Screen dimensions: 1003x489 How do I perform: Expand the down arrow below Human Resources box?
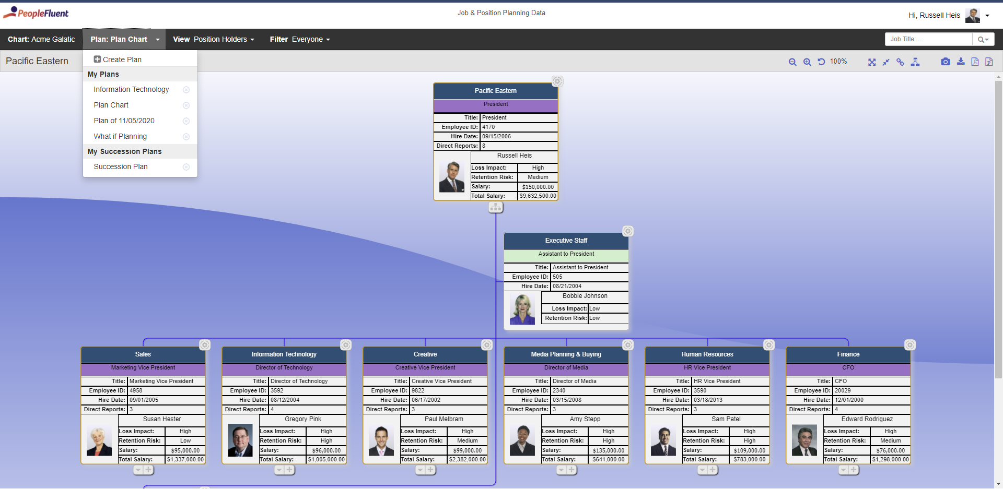point(702,470)
